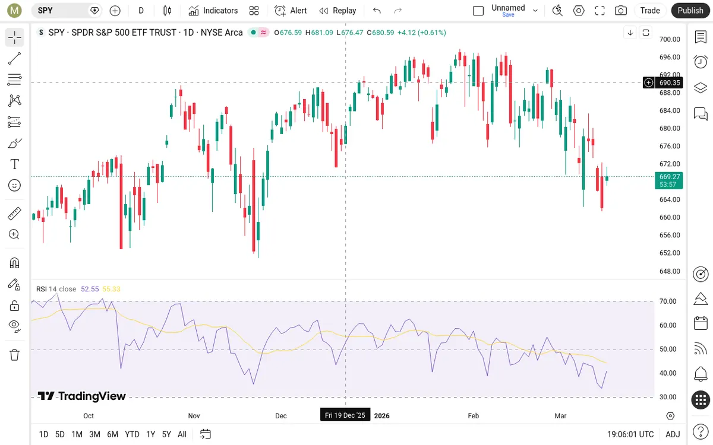Open the chats panel
713x445 pixels.
click(x=701, y=113)
